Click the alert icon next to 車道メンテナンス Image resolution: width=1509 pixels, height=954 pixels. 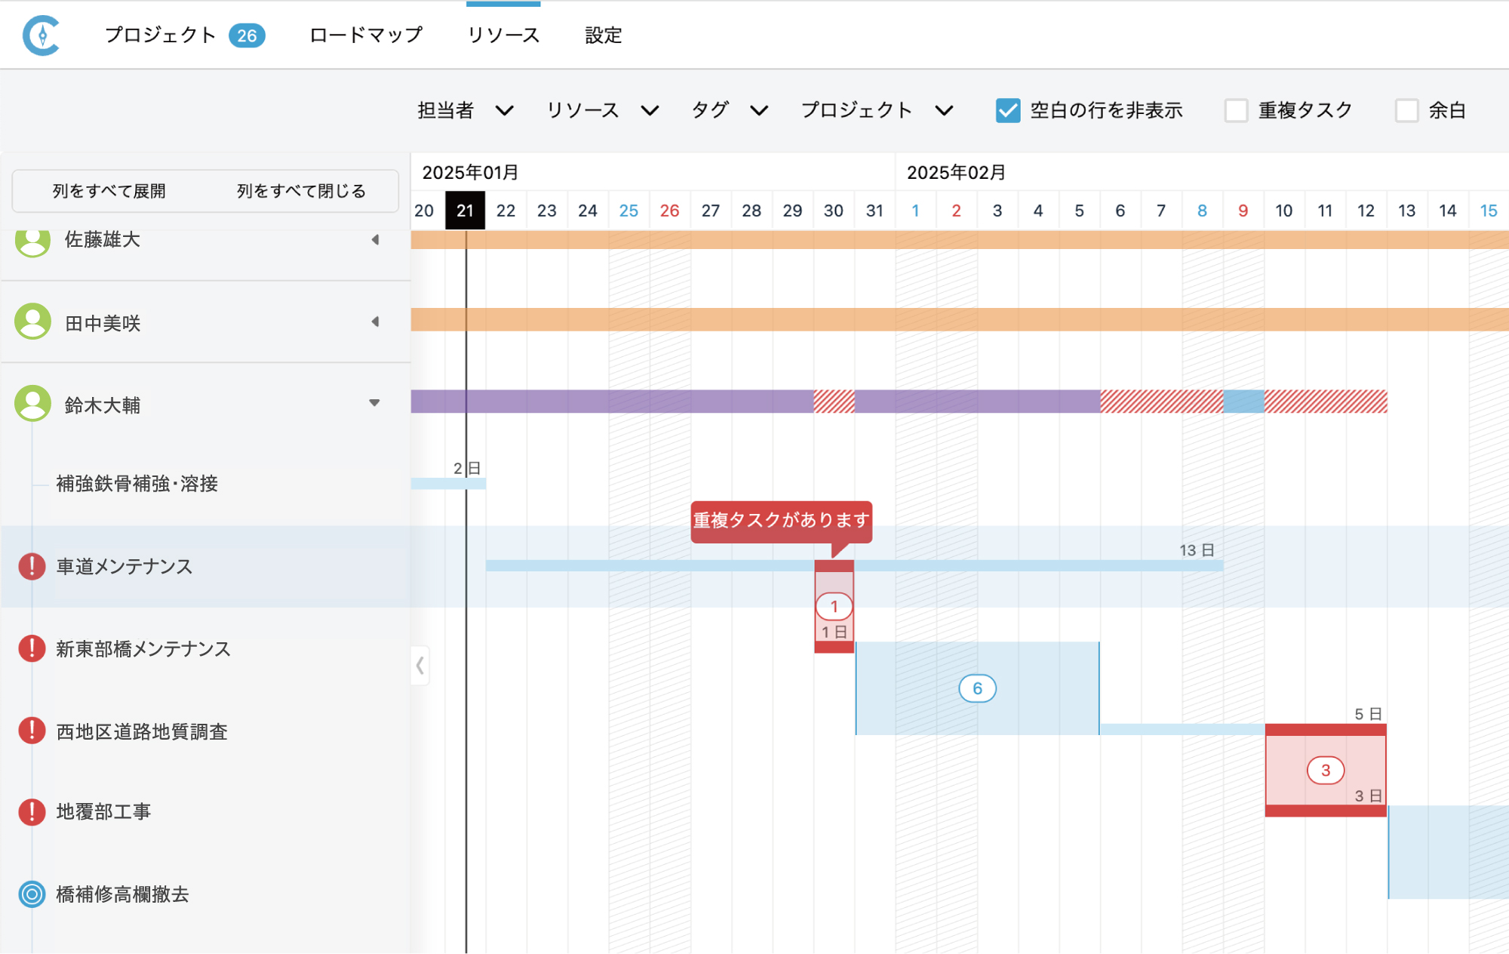pos(31,567)
